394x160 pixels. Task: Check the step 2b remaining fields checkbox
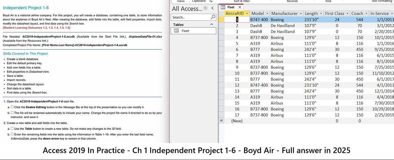(12, 134)
